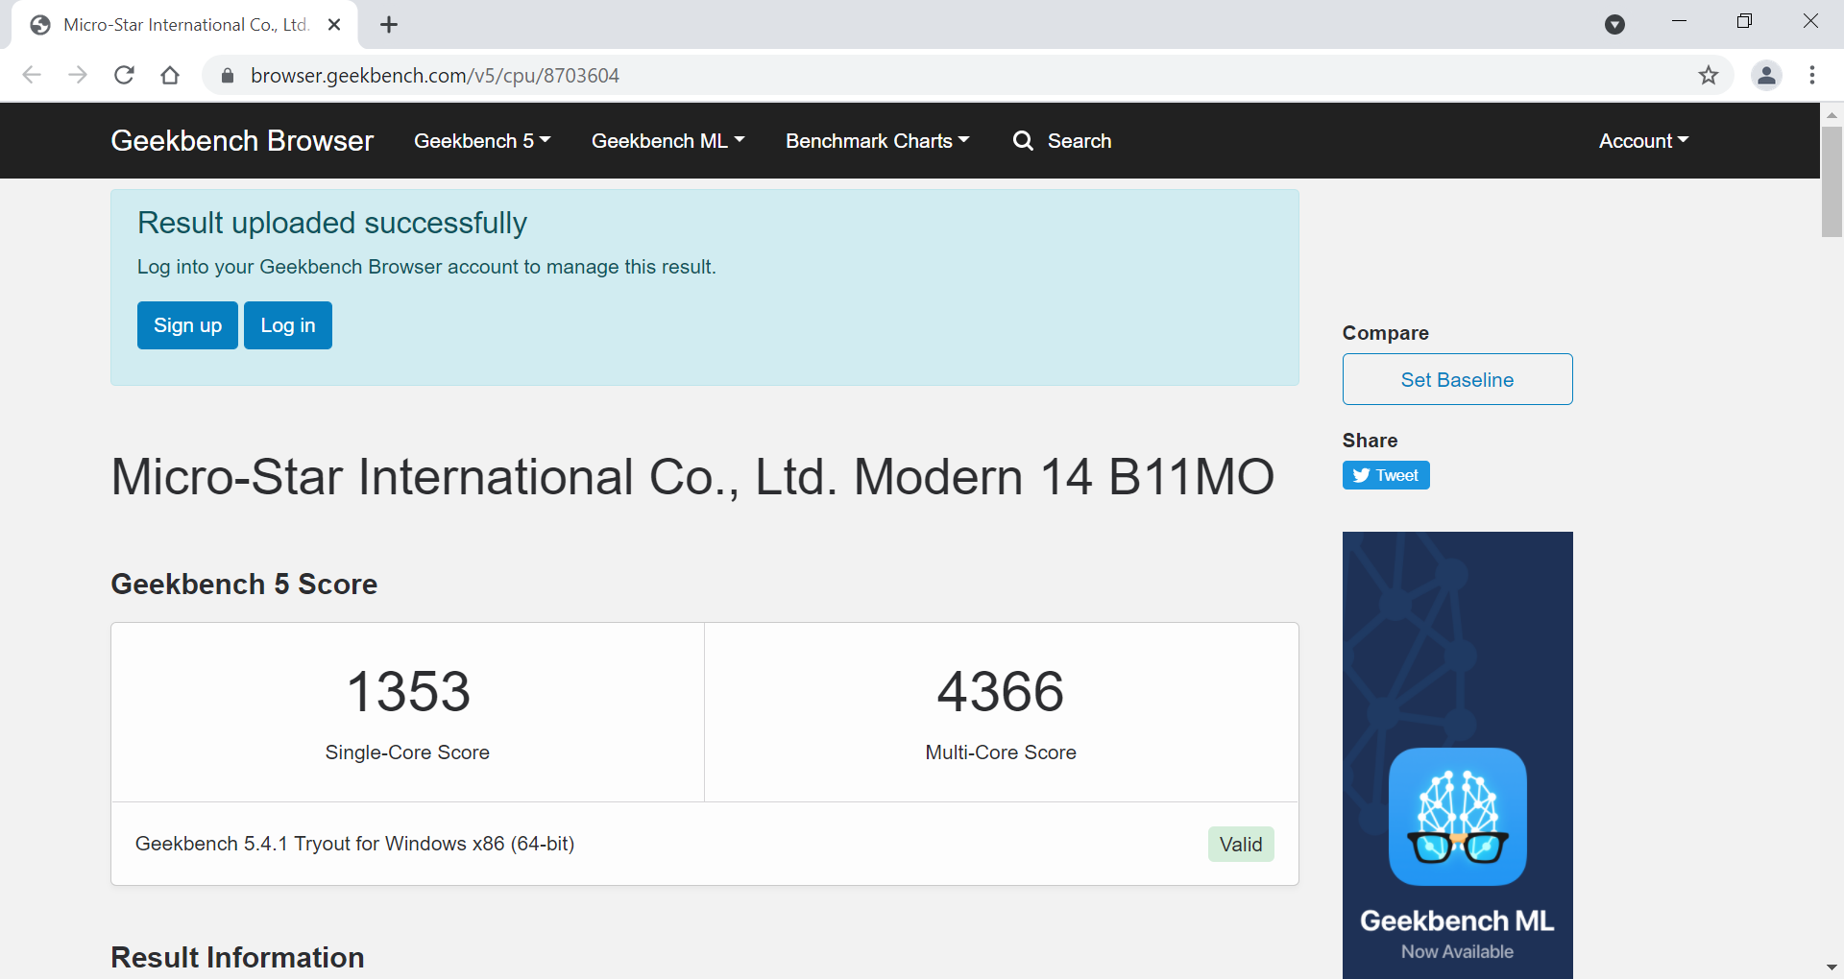Click the 'Geekbench 5 Score' heading

[244, 584]
